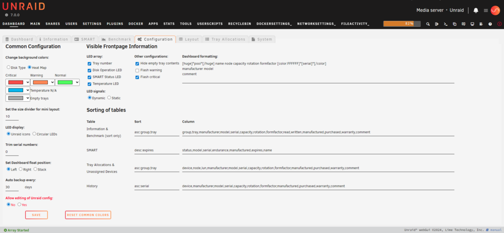
Task: Enable the Flash warning checkbox
Action: [x=137, y=70]
